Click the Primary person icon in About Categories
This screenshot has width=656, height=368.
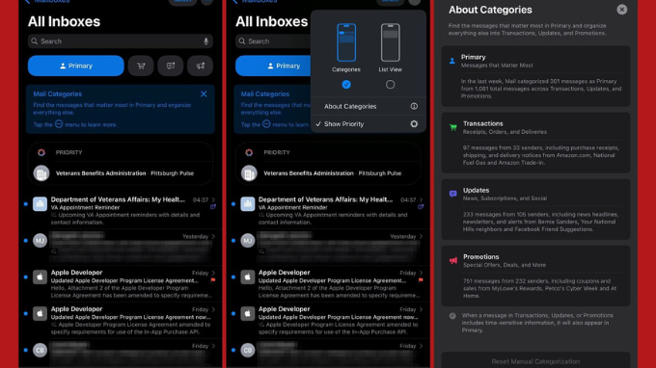[x=452, y=61]
